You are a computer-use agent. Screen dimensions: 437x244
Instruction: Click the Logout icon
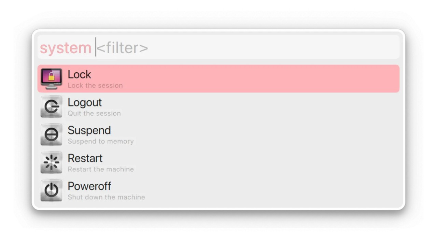(51, 107)
